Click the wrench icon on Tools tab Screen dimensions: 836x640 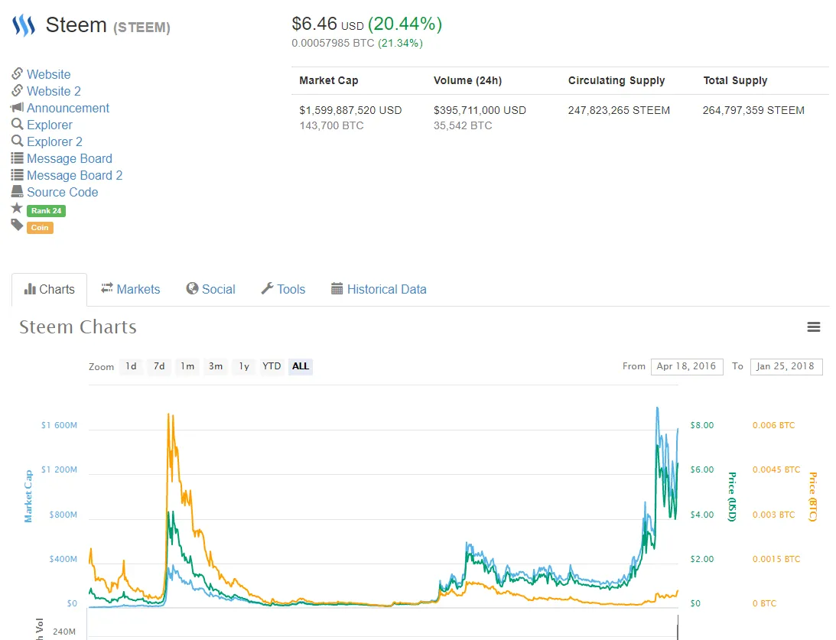pyautogui.click(x=267, y=288)
